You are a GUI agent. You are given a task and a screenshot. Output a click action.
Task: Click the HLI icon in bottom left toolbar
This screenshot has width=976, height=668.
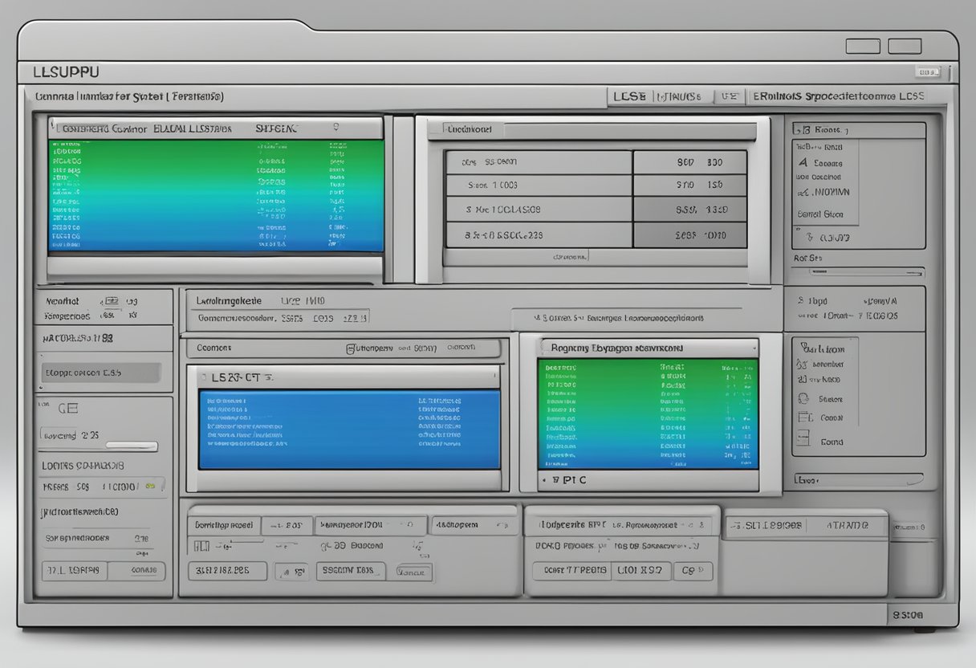[x=202, y=546]
